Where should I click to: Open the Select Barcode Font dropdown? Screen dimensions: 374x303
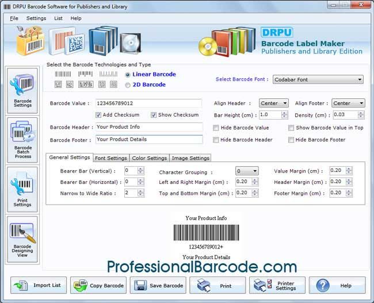(318, 79)
